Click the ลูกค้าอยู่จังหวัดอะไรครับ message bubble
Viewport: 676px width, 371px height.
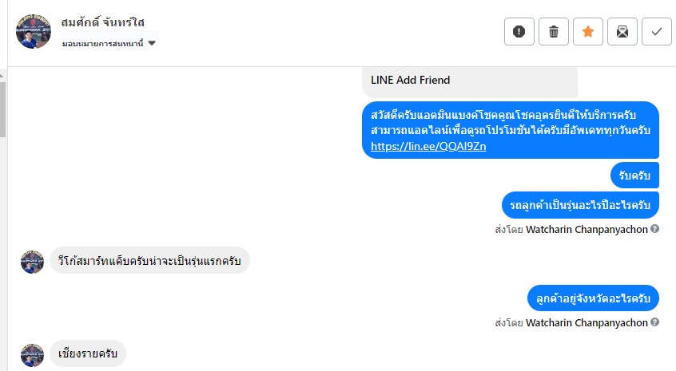coord(593,298)
